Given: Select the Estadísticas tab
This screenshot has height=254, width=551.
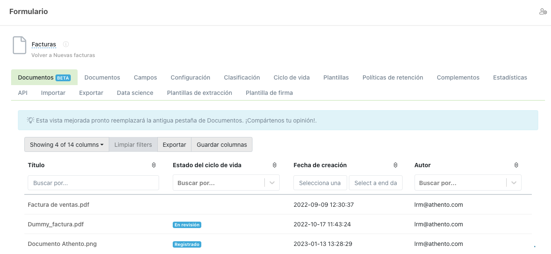Looking at the screenshot, I should [x=510, y=77].
